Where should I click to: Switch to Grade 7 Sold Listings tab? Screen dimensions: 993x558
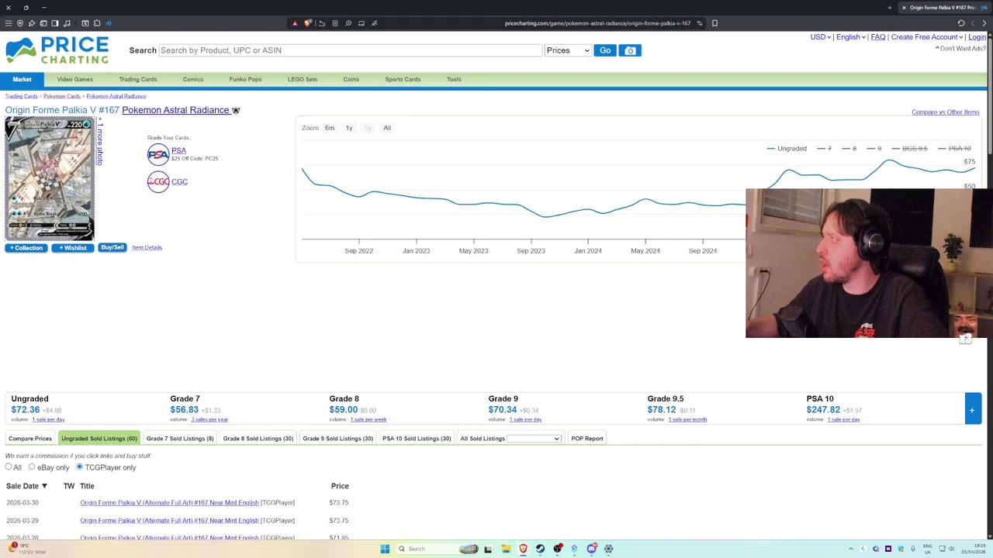coord(180,439)
